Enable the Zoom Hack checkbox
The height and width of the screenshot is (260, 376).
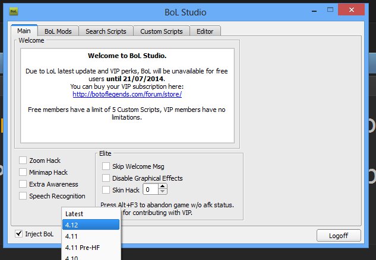23,161
